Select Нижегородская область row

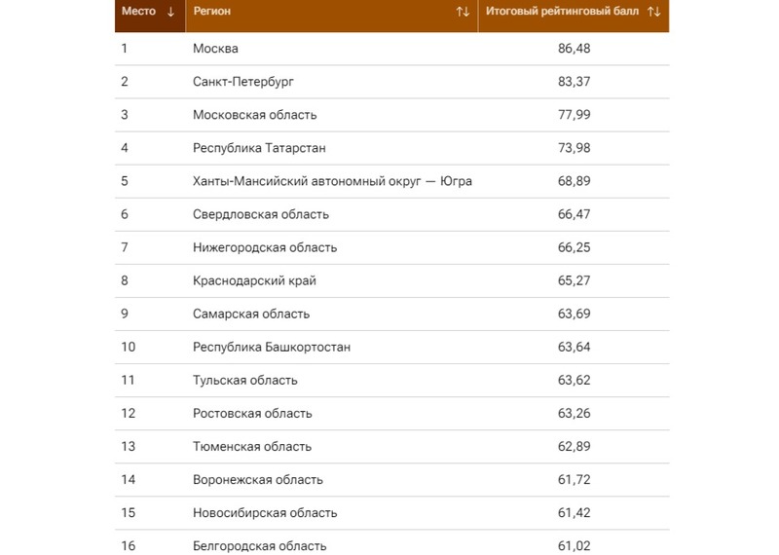point(392,247)
